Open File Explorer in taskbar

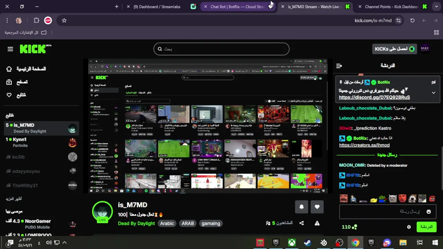click(403, 242)
